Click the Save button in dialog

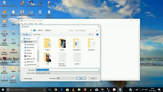[x=81, y=78]
